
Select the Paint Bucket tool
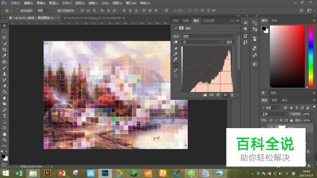click(x=4, y=92)
